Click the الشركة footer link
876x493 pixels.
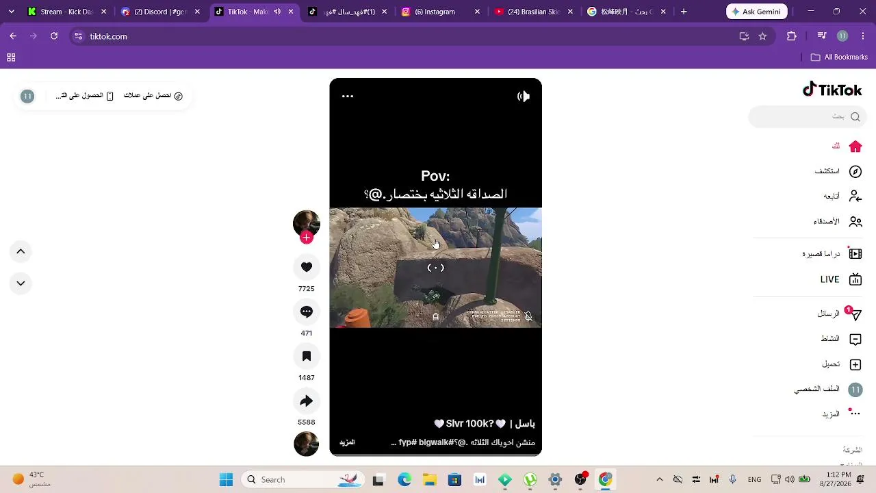point(852,450)
